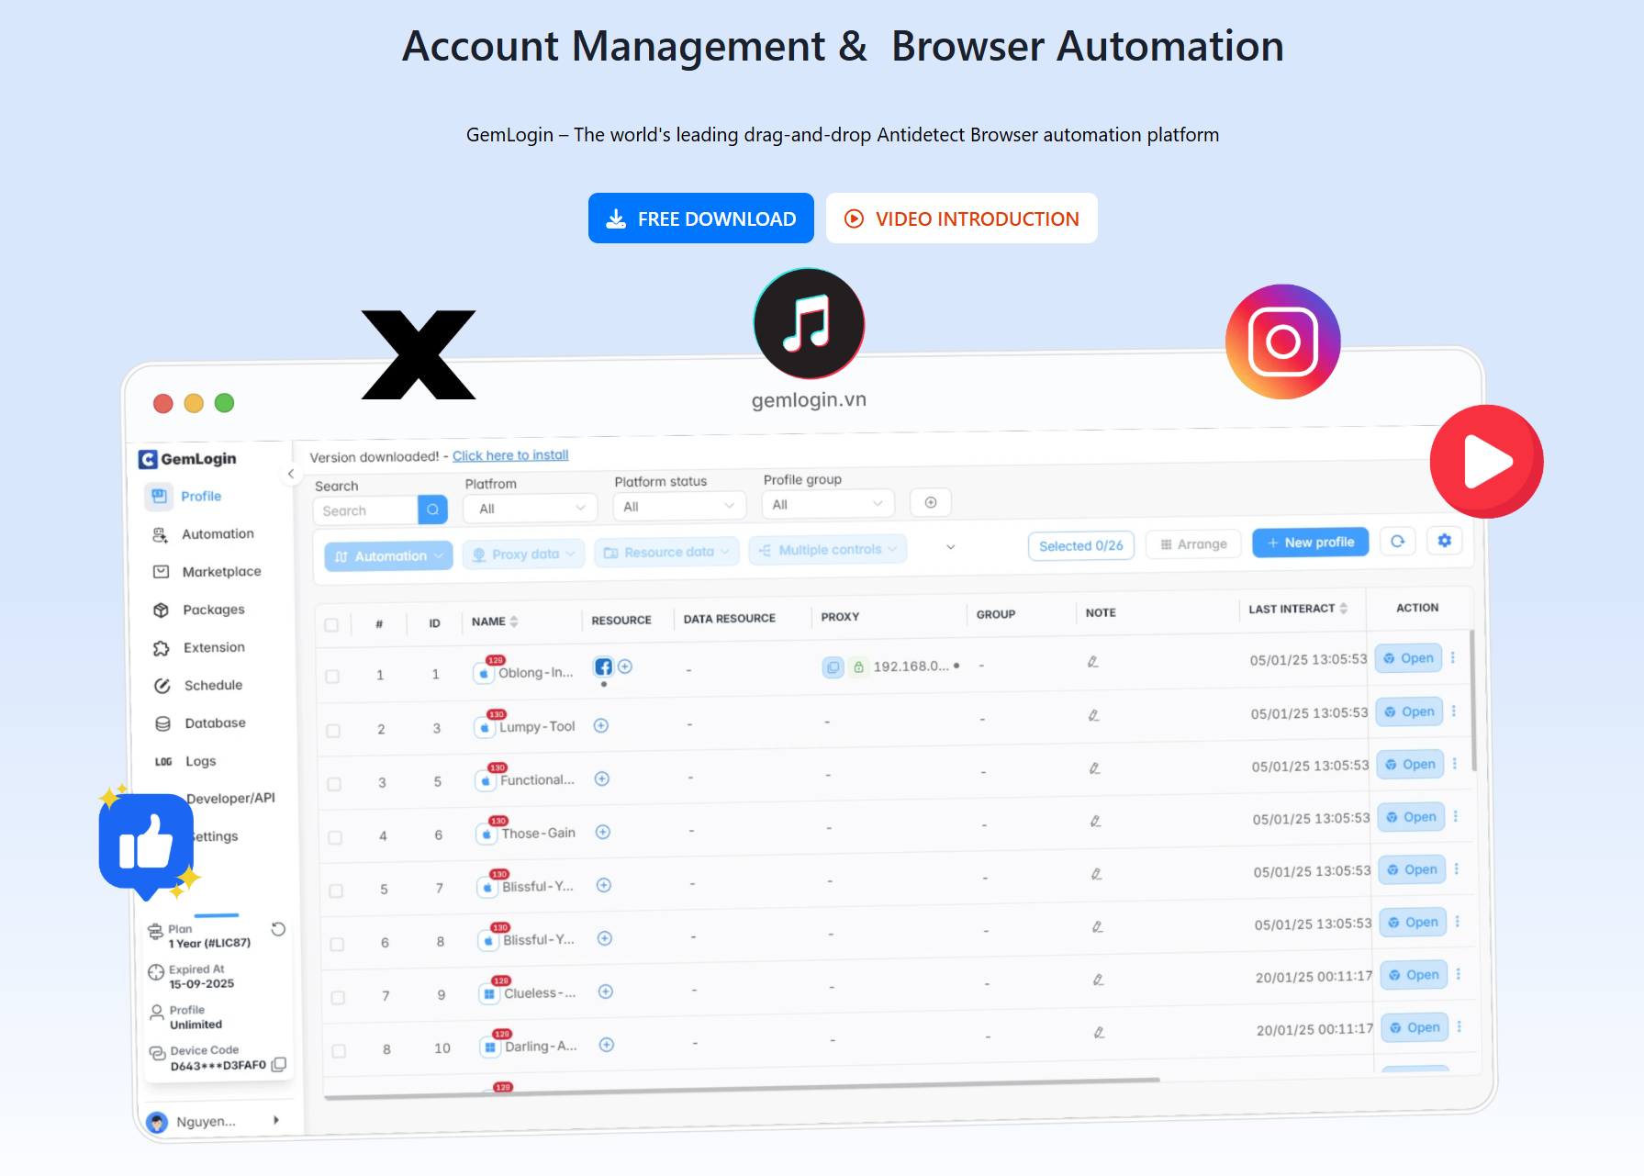The width and height of the screenshot is (1644, 1176).
Task: Check the checkbox for Functional... row
Action: click(334, 784)
